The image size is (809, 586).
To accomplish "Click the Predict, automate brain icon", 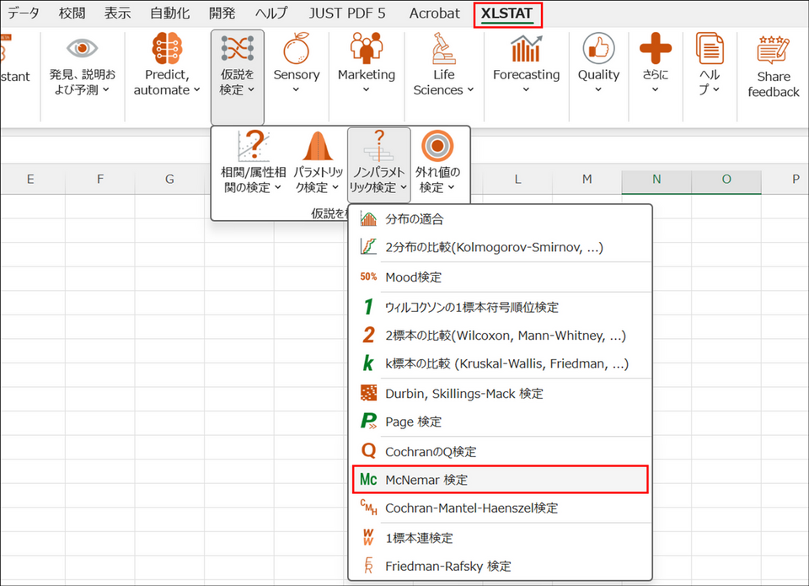I will pyautogui.click(x=167, y=49).
